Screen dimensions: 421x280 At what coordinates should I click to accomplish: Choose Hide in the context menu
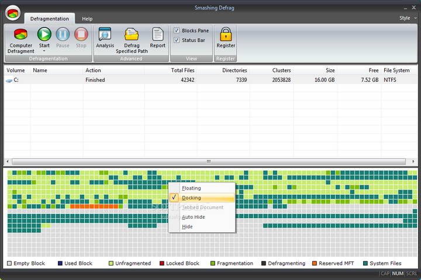(x=202, y=227)
